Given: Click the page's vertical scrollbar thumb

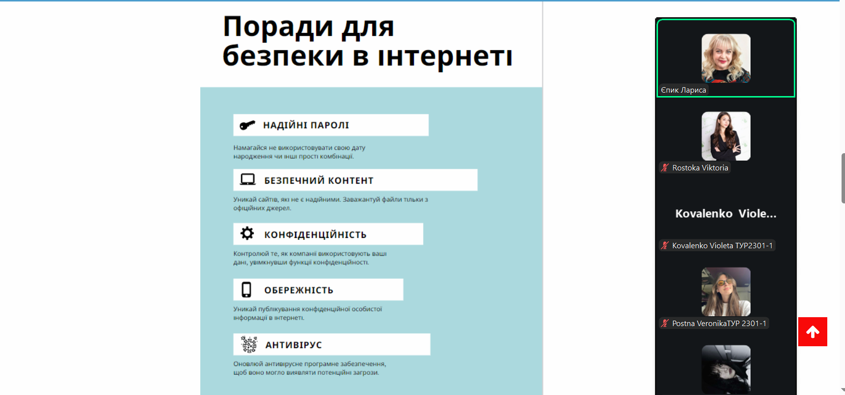Looking at the screenshot, I should 843,178.
